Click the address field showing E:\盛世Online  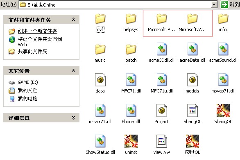point(115,5)
